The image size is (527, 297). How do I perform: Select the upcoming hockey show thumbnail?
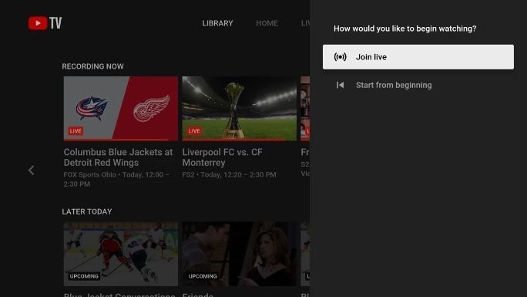coord(121,254)
